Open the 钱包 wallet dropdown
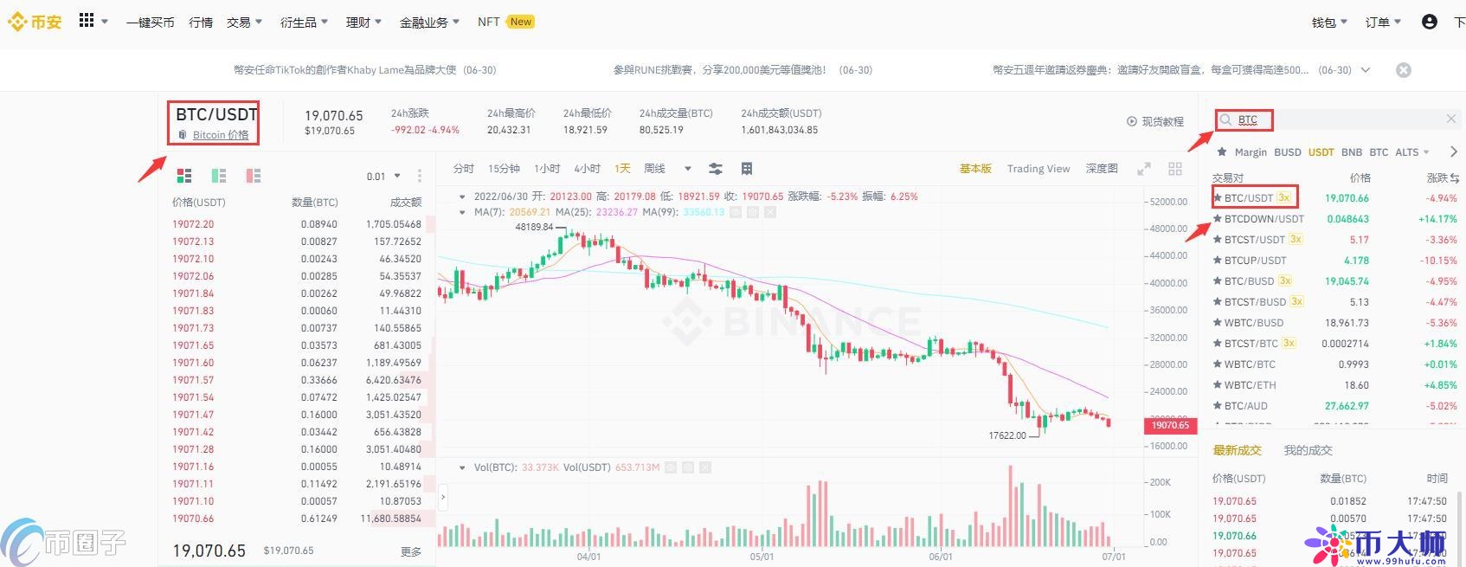 coord(1330,22)
